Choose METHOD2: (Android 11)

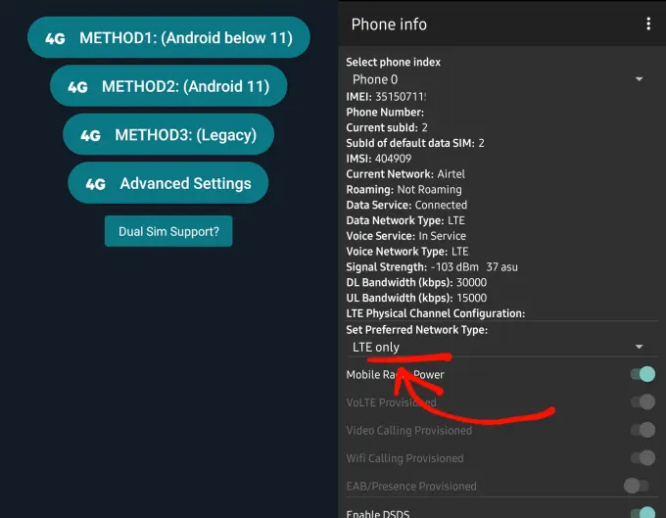coord(168,86)
